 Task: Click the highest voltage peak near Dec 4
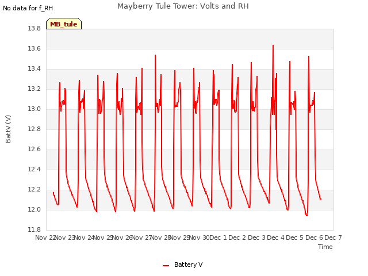[273, 45]
